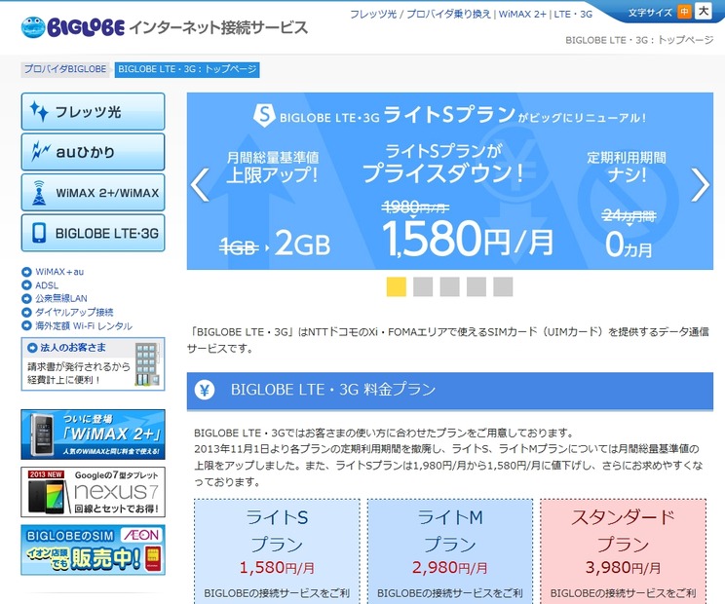Viewport: 725px width, 604px height.
Task: Open the 法人のお客さま banner
Action: pos(93,364)
